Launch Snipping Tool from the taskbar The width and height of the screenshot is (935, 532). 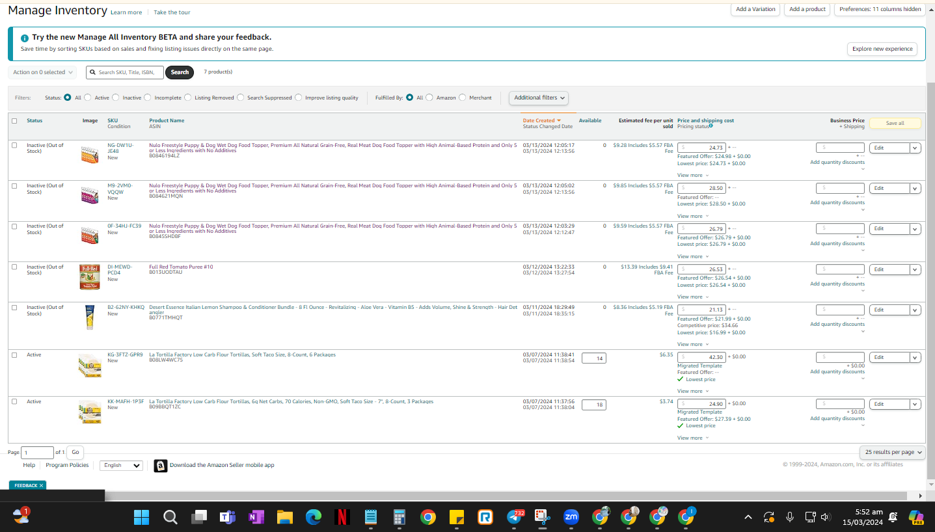pyautogui.click(x=543, y=517)
